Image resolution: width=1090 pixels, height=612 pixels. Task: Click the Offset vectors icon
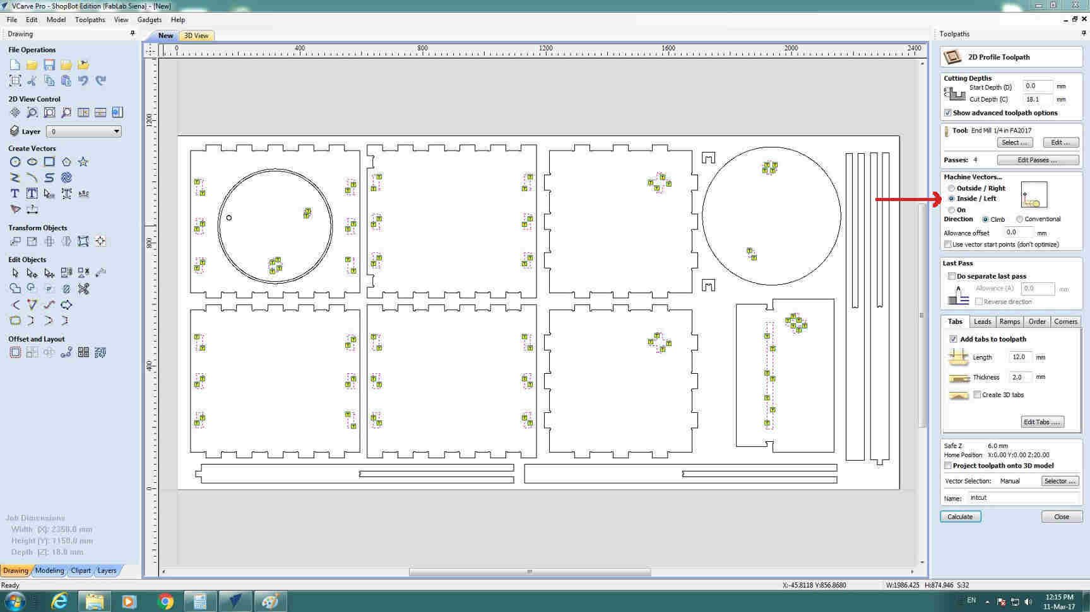(15, 353)
